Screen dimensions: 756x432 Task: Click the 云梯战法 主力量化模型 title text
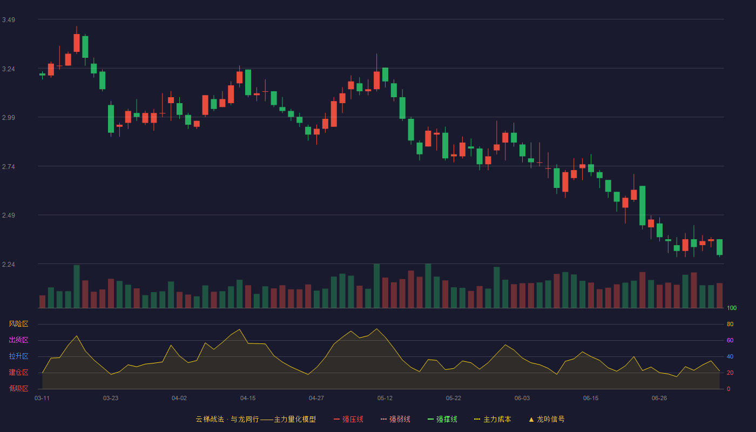click(x=256, y=419)
